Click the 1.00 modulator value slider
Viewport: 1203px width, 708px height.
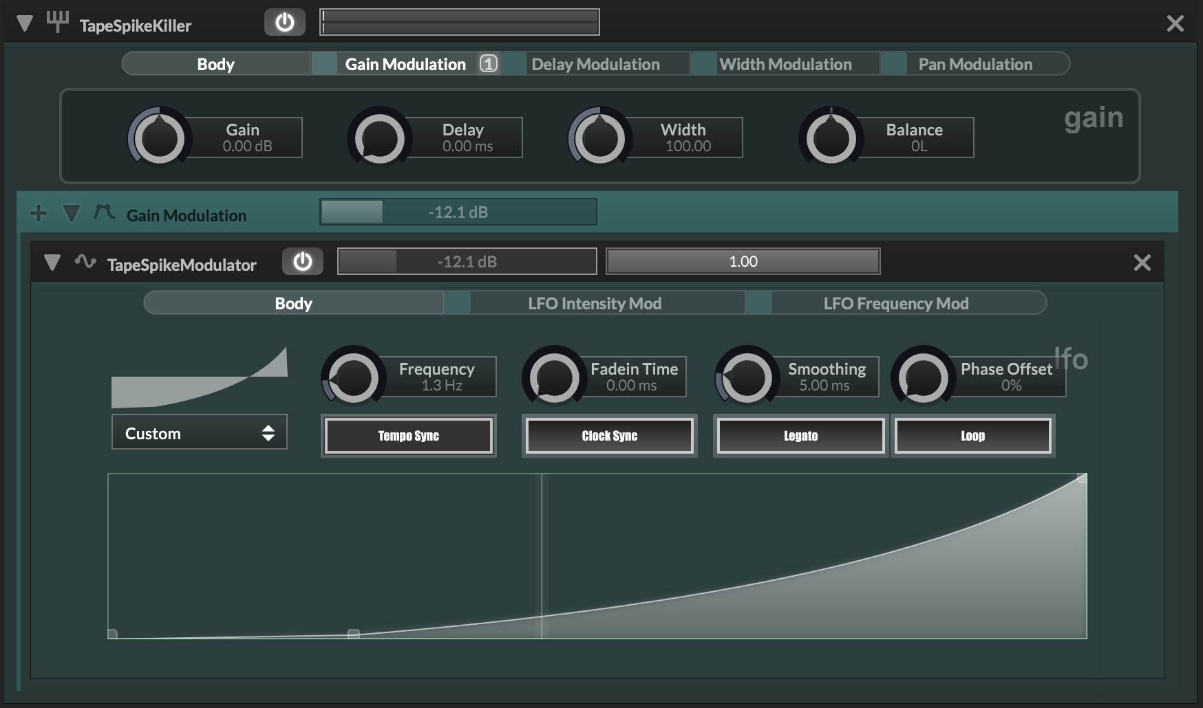point(743,261)
